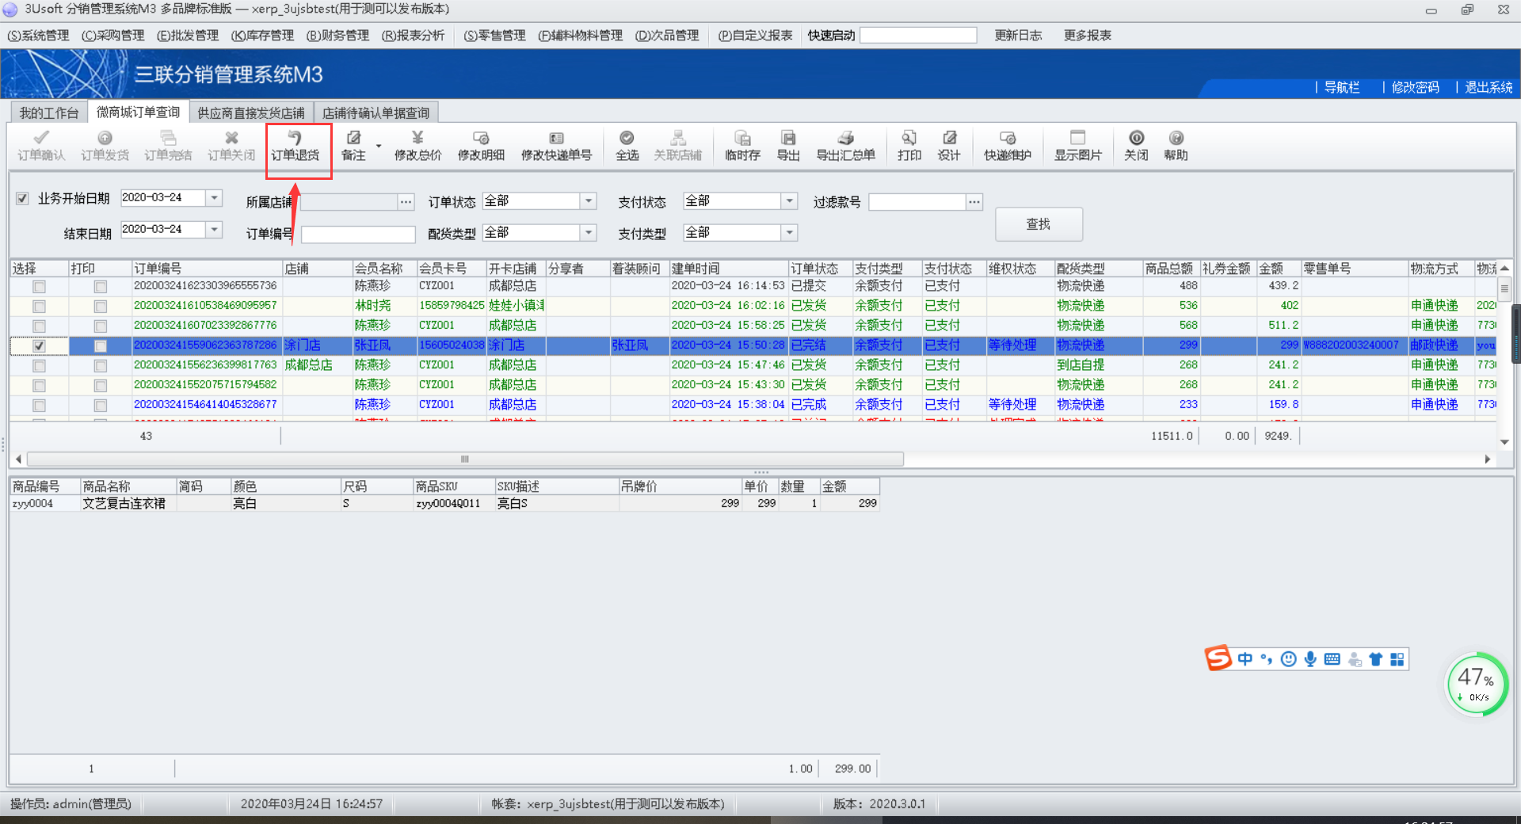Viewport: 1521px width, 824px height.
Task: Open the Sogou emoji panel icon
Action: 1289,659
